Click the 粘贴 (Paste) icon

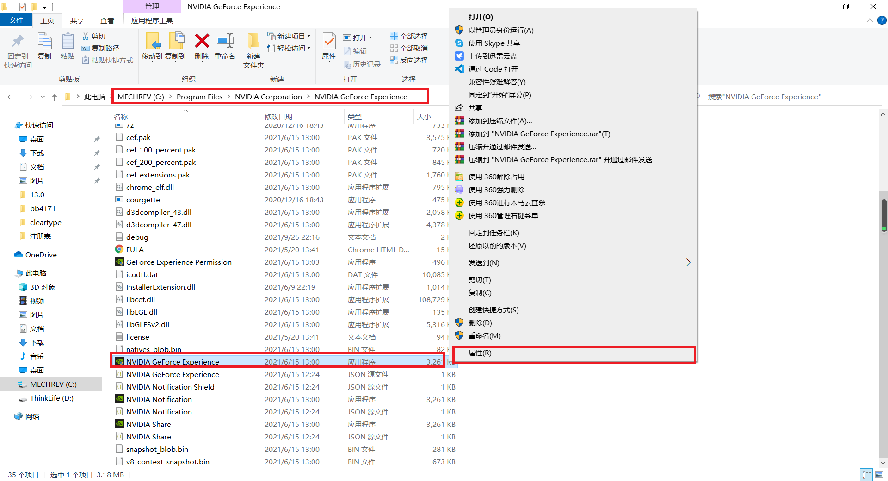tap(68, 46)
